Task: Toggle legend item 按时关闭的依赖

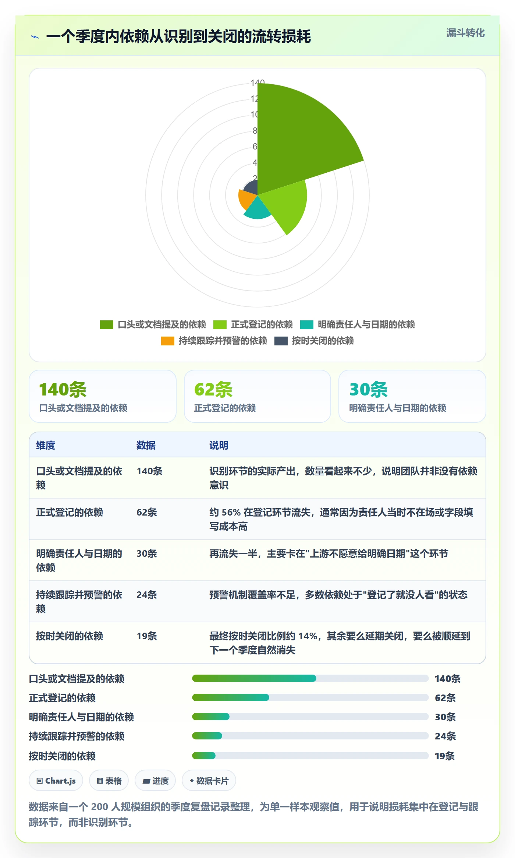Action: tap(314, 341)
